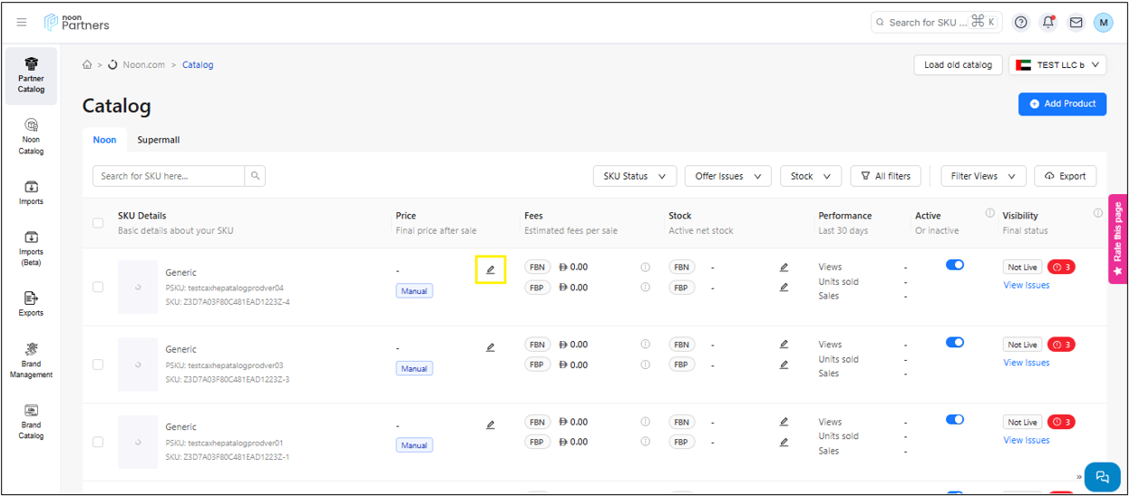This screenshot has width=1130, height=497.
Task: Open Brand Management in the sidebar
Action: tap(31, 359)
